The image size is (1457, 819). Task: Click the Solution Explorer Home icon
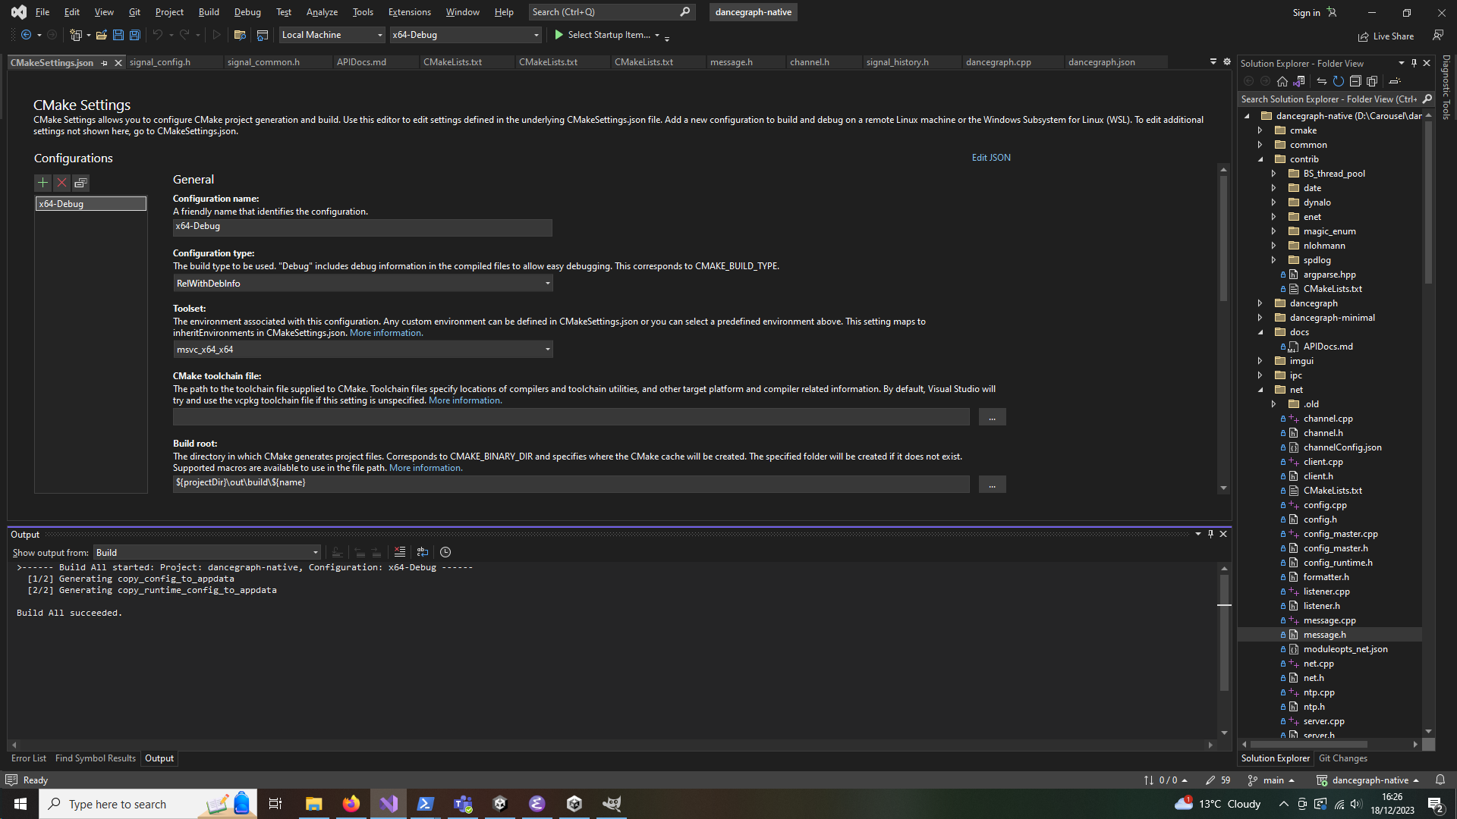click(1282, 81)
